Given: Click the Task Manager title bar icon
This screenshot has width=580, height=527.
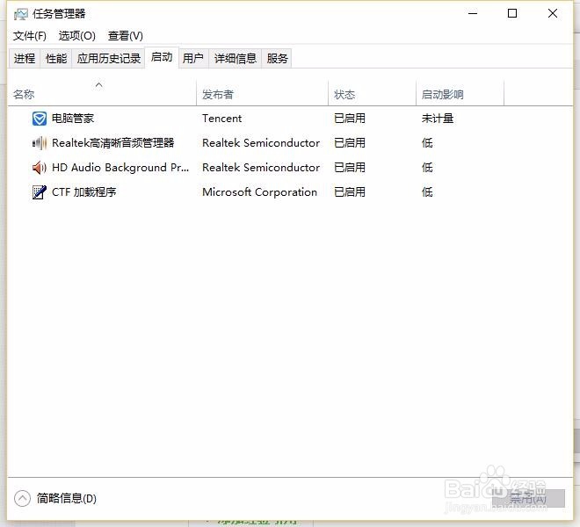Looking at the screenshot, I should 21,14.
